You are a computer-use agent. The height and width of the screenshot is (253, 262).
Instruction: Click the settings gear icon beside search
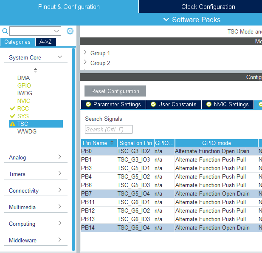point(70,31)
